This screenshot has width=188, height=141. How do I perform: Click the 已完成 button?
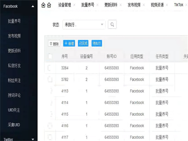coord(83,44)
